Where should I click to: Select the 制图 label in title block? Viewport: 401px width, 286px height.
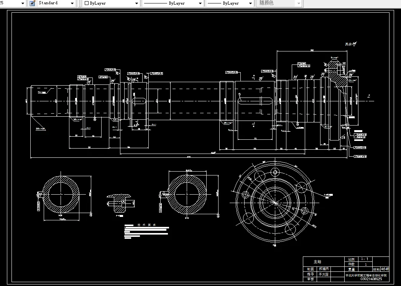click(x=311, y=269)
